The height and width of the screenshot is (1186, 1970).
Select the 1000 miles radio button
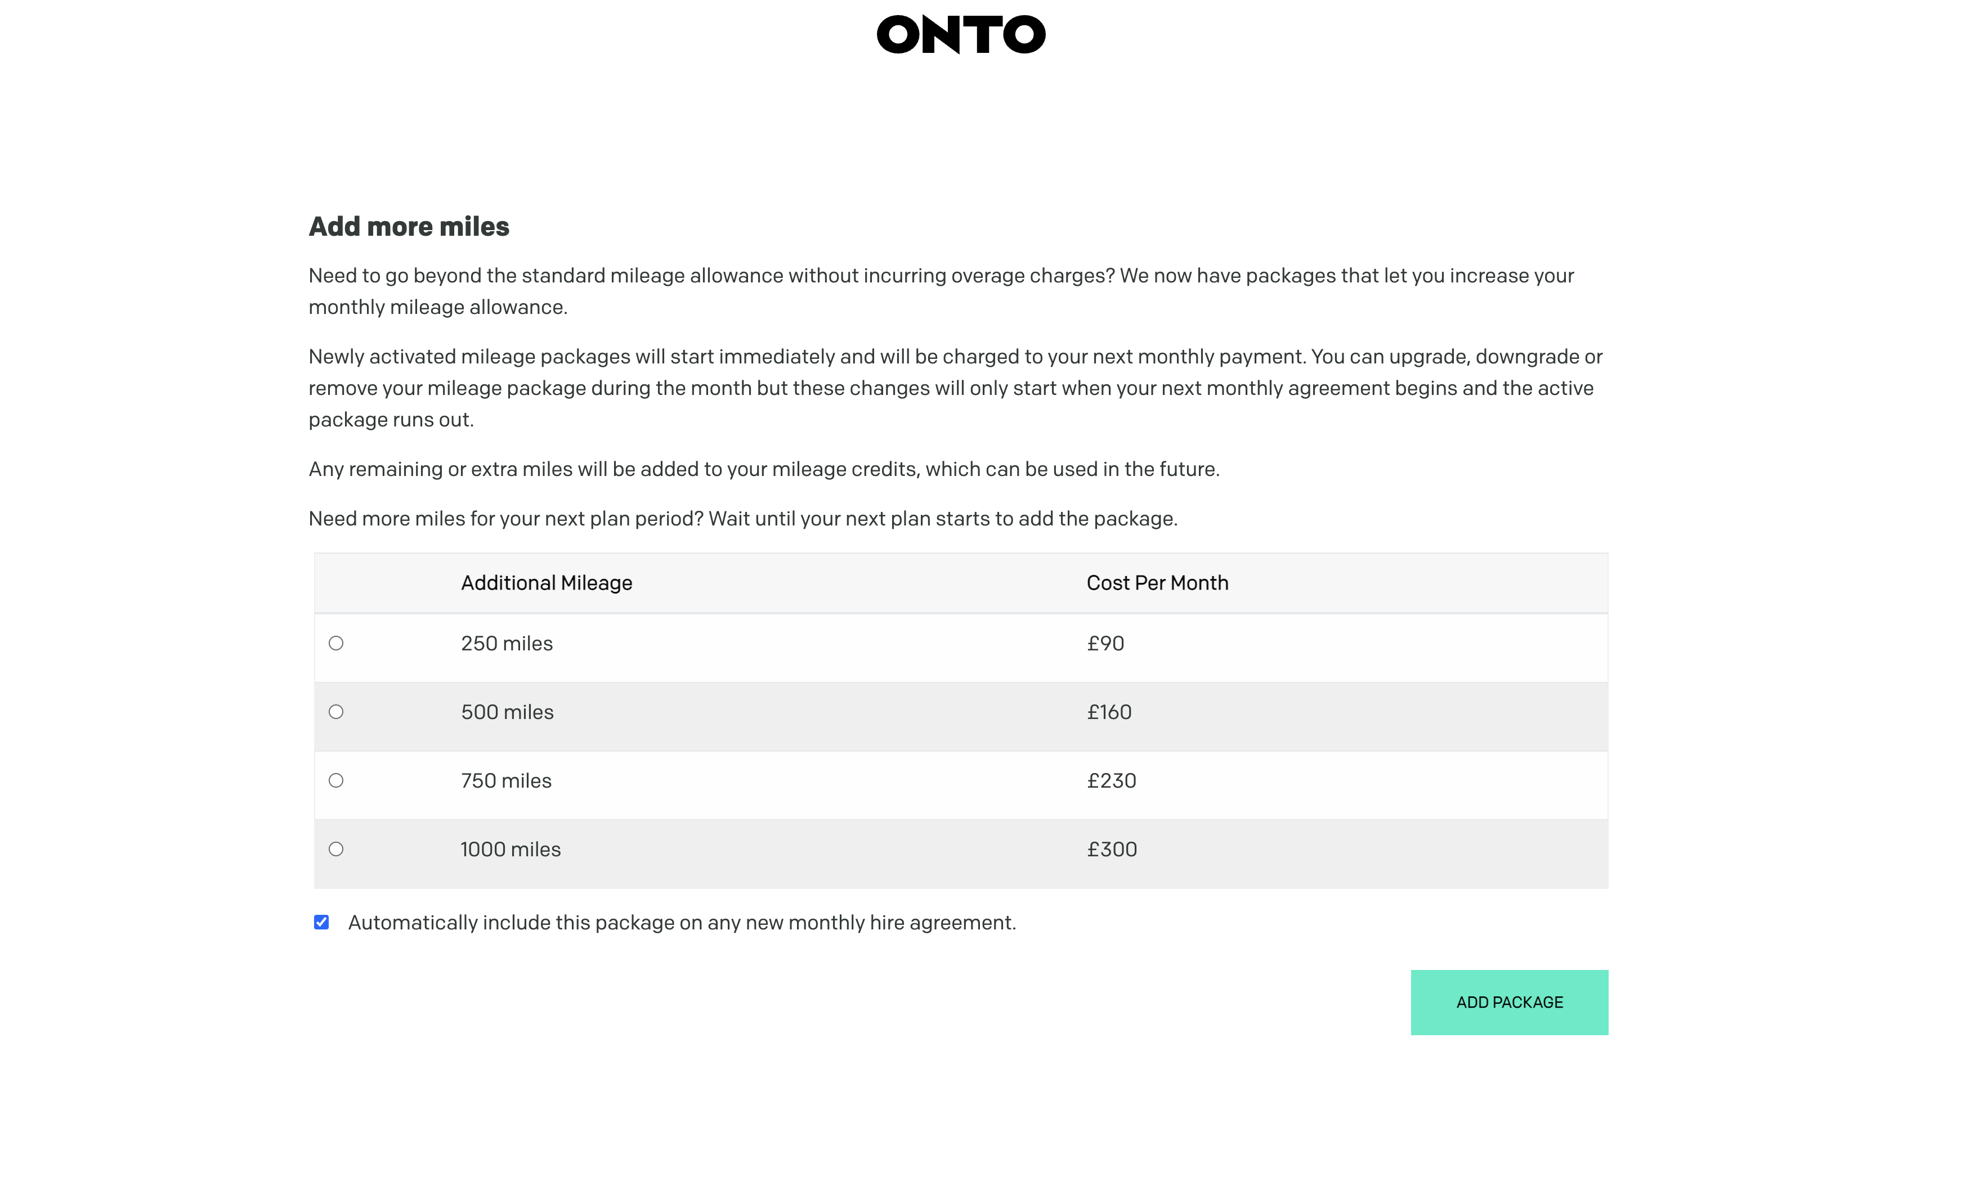(336, 850)
